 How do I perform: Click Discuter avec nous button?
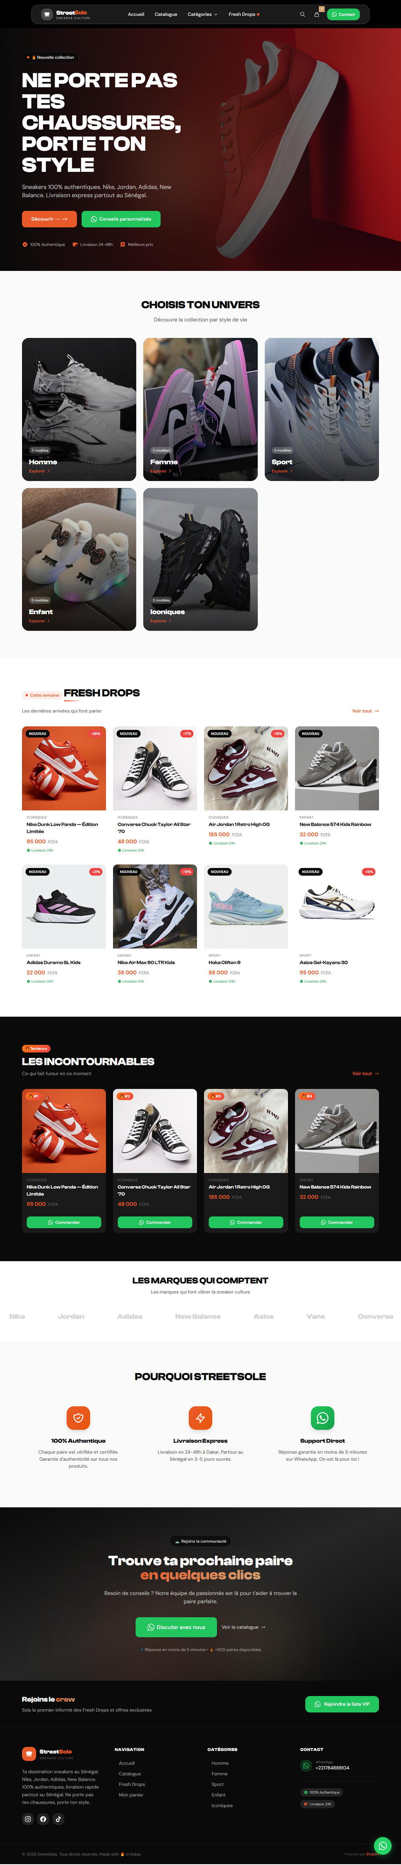(176, 1627)
